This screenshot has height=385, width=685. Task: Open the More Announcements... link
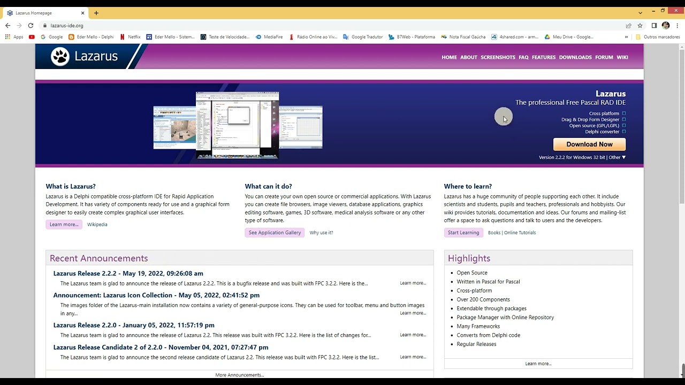point(240,375)
